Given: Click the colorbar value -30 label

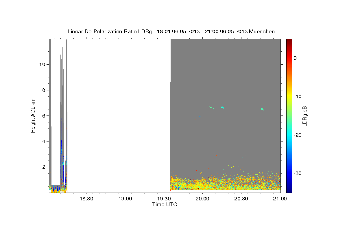Looking at the screenshot, I should [298, 173].
